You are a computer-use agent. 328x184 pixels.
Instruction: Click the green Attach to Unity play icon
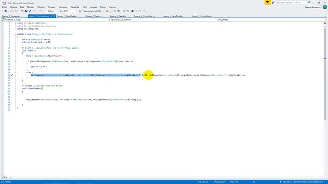pos(80,11)
